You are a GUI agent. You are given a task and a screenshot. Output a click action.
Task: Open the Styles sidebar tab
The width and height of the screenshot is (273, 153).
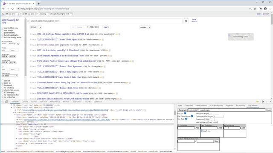click(x=180, y=105)
